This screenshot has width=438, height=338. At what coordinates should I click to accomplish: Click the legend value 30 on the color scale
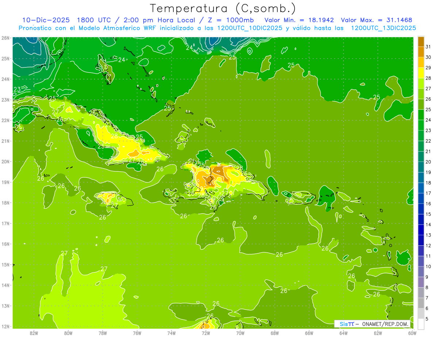click(429, 57)
